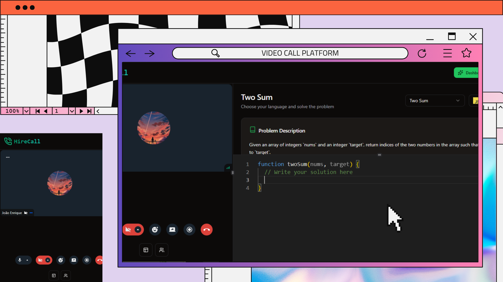The width and height of the screenshot is (503, 282).
Task: End the current call
Action: click(206, 230)
